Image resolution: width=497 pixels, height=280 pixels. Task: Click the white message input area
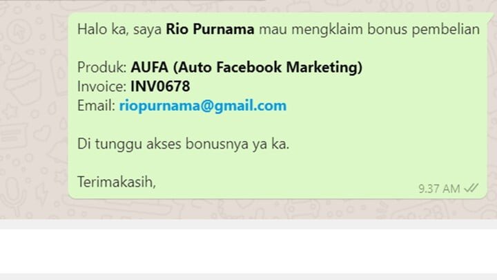pos(248,251)
